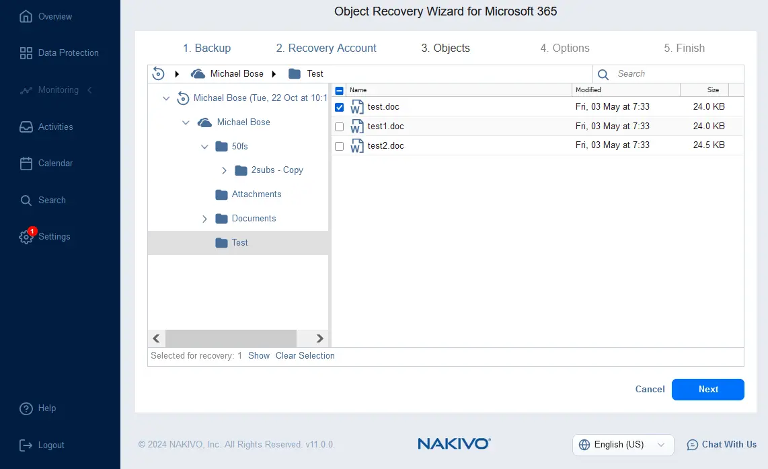The image size is (768, 469).
Task: Expand the 2subs - Copy folder
Action: (x=225, y=170)
